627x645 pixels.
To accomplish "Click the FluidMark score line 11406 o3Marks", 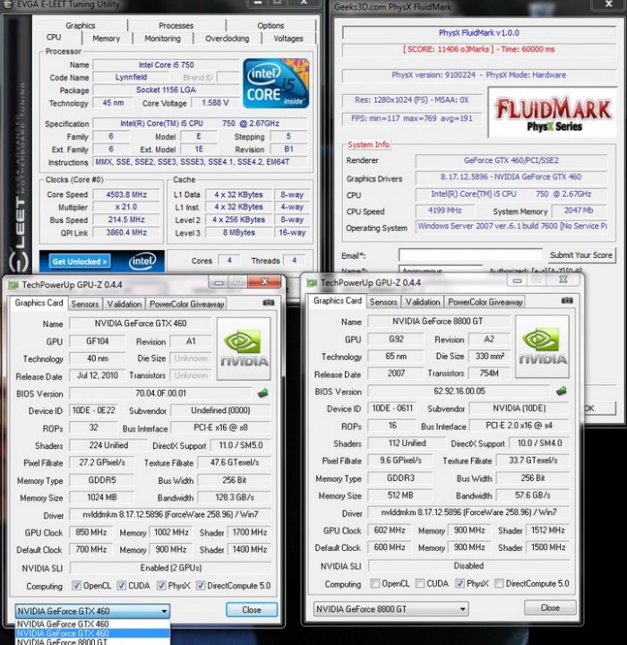I will point(478,49).
